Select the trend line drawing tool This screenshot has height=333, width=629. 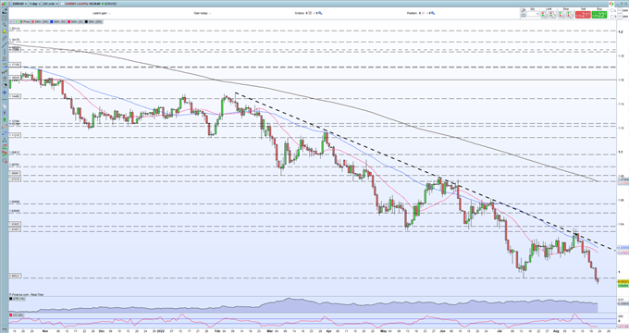click(x=5, y=44)
